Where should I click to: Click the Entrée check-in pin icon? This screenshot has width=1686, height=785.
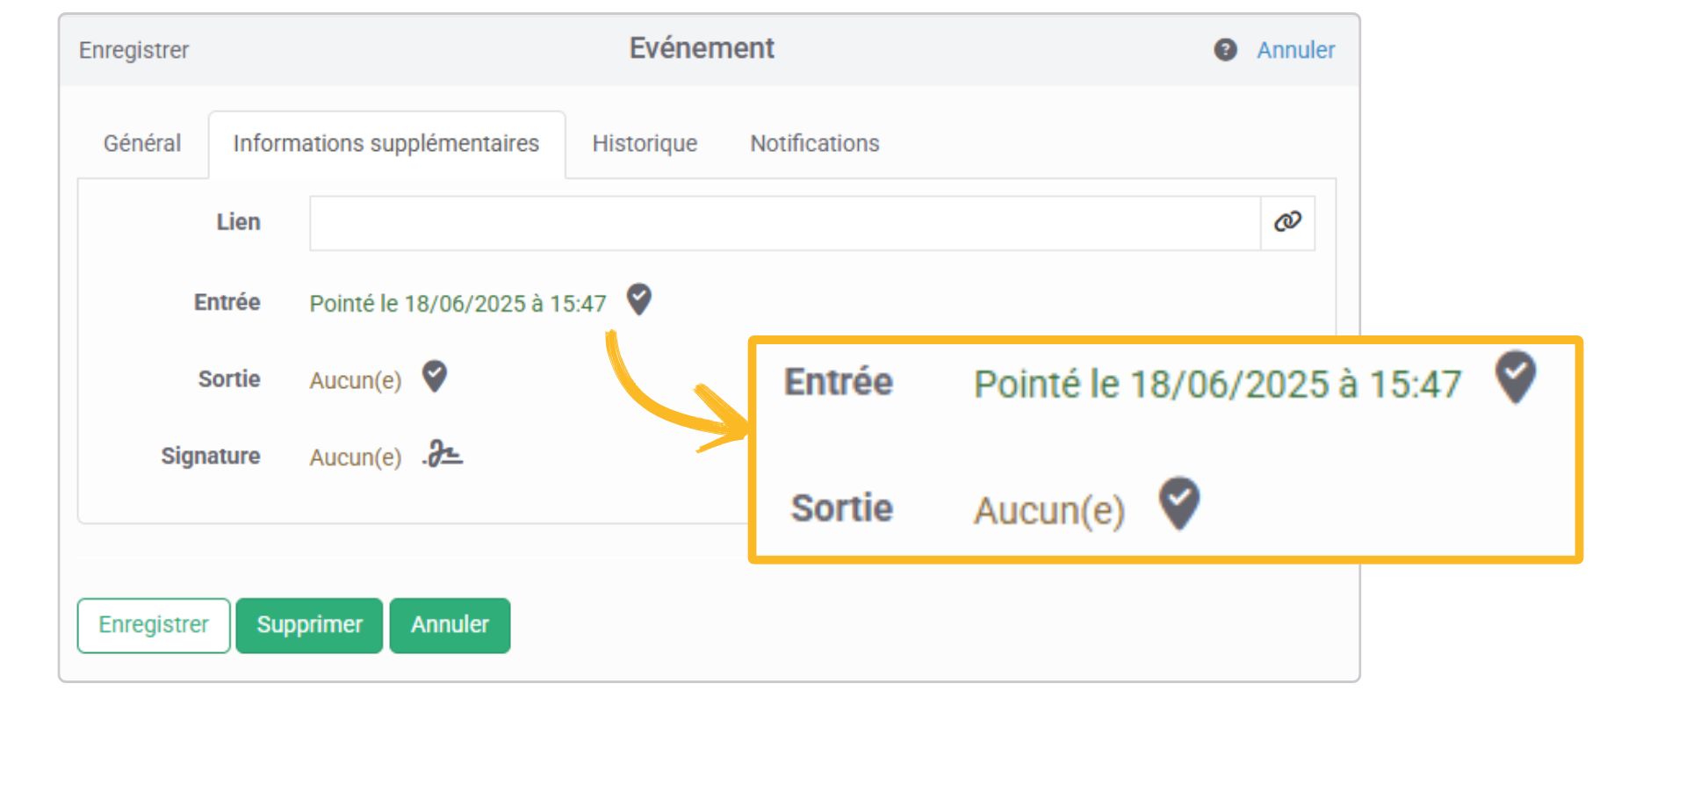coord(639,299)
